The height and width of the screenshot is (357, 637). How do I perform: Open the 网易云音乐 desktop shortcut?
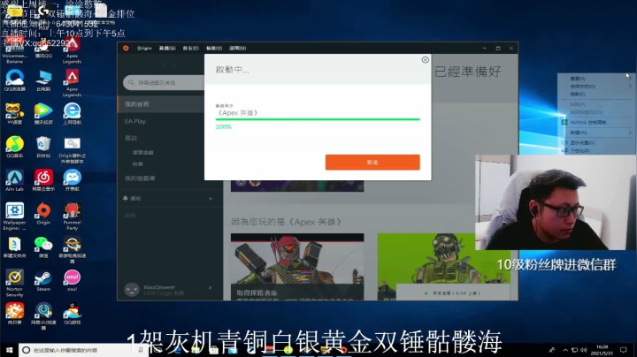point(43,180)
